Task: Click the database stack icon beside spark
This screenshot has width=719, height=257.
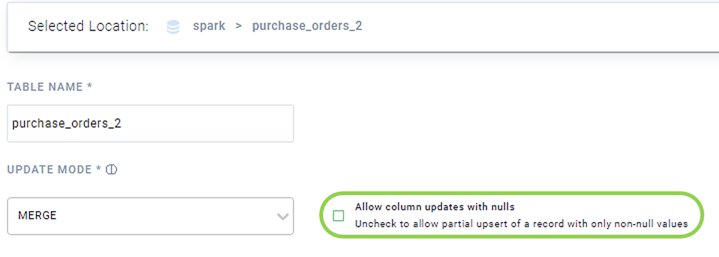Action: (x=173, y=27)
